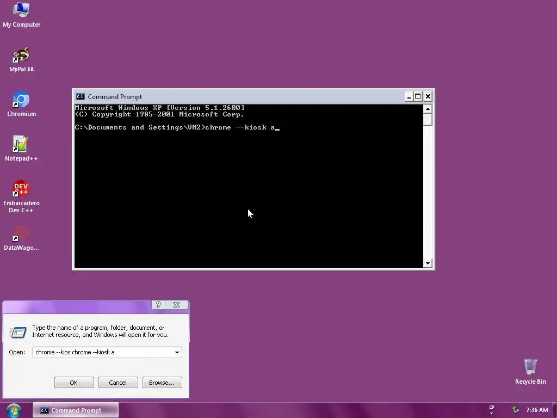Close the Command Prompt window
The height and width of the screenshot is (418, 557).
[x=428, y=96]
